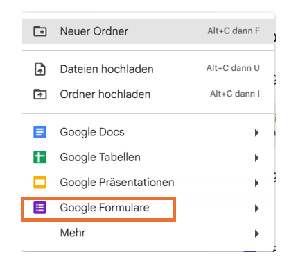Image resolution: width=298 pixels, height=264 pixels.
Task: Expand the Google Docs submenu arrow
Action: click(x=256, y=133)
